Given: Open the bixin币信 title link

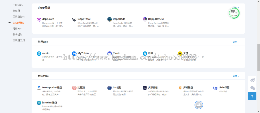Looking at the screenshot, I should tap(224, 87).
